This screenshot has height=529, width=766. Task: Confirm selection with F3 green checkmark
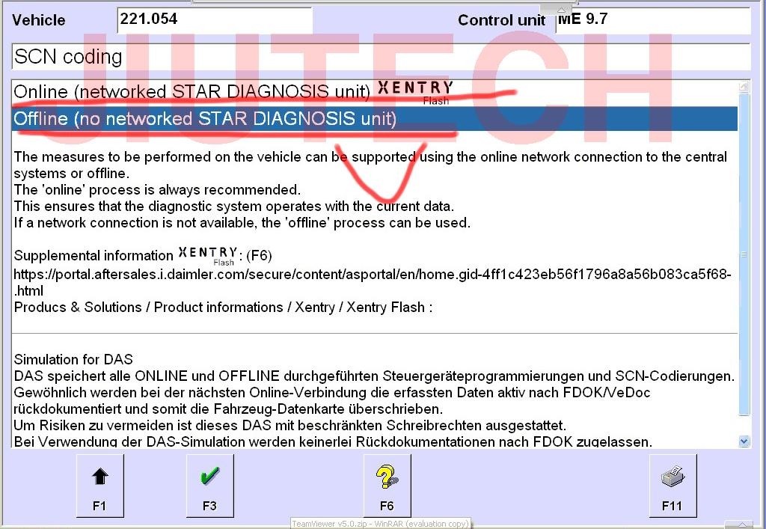[x=209, y=485]
